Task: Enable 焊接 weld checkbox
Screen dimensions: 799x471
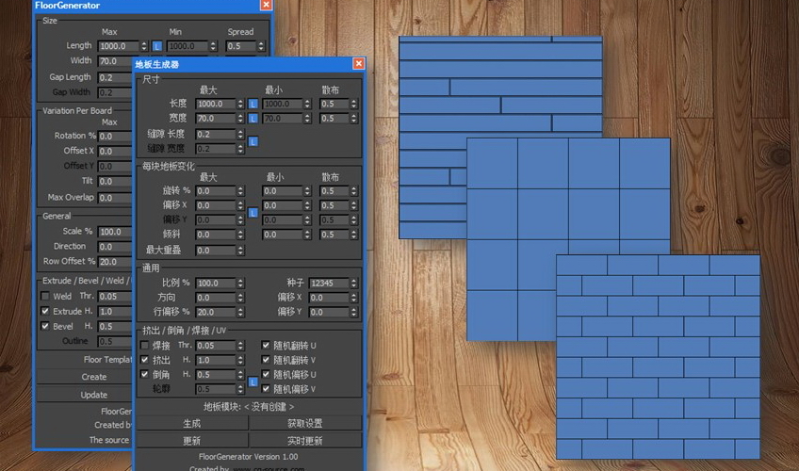Action: (145, 345)
